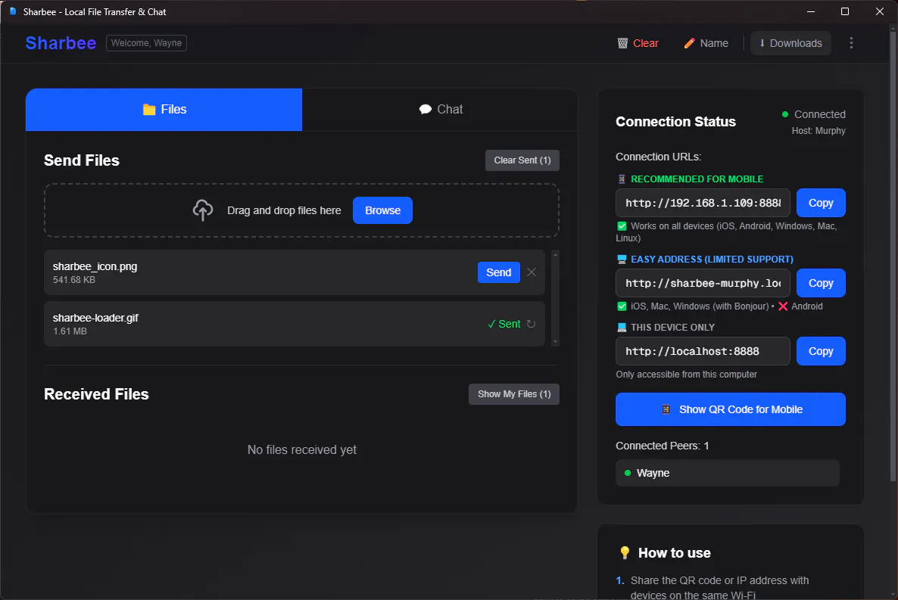
Task: Click the green check beside Works on all devices
Action: (622, 226)
